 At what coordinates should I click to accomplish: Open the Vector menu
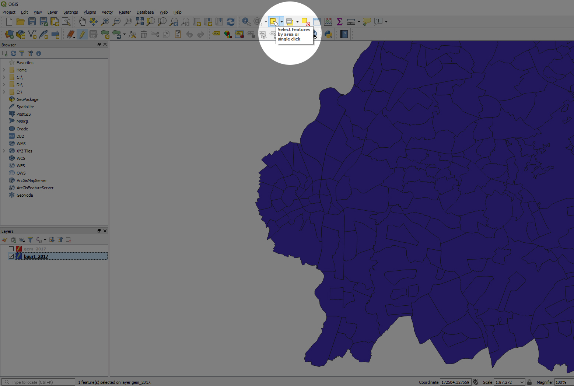click(x=107, y=12)
